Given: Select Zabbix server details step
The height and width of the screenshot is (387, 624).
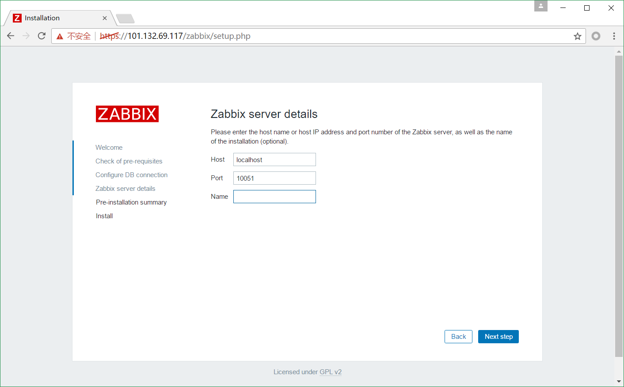Looking at the screenshot, I should 126,189.
